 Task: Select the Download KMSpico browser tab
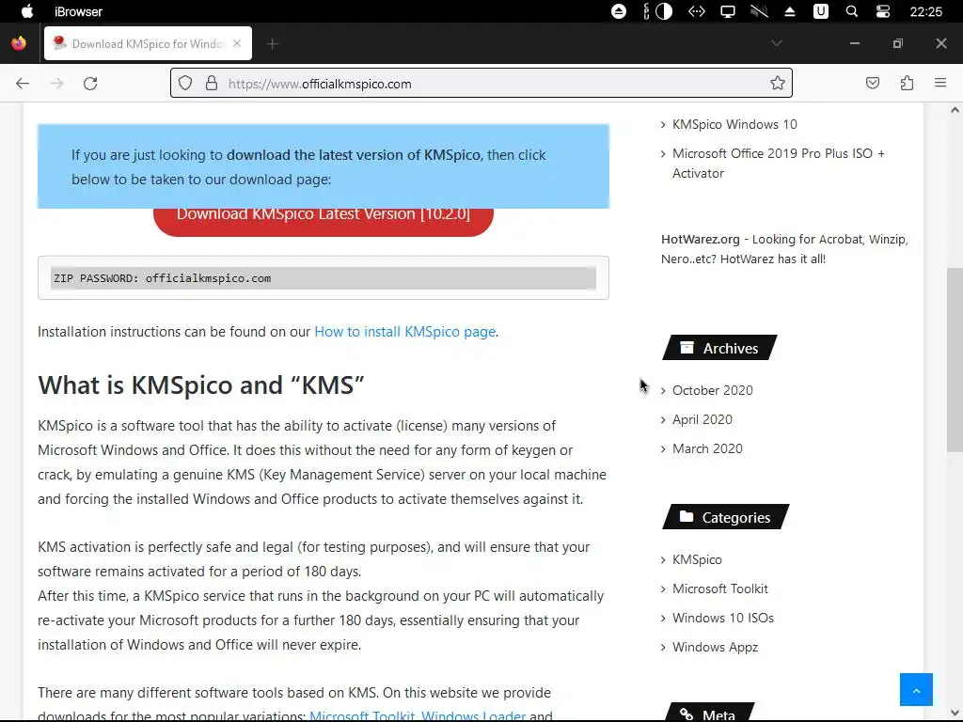[148, 43]
